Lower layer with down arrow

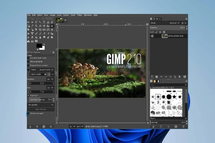coord(166,77)
